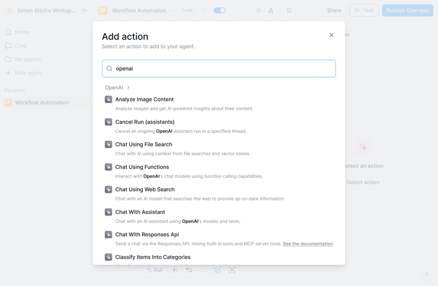Click the Chat Using File Search icon
Image resolution: width=438 pixels, height=286 pixels.
[108, 144]
